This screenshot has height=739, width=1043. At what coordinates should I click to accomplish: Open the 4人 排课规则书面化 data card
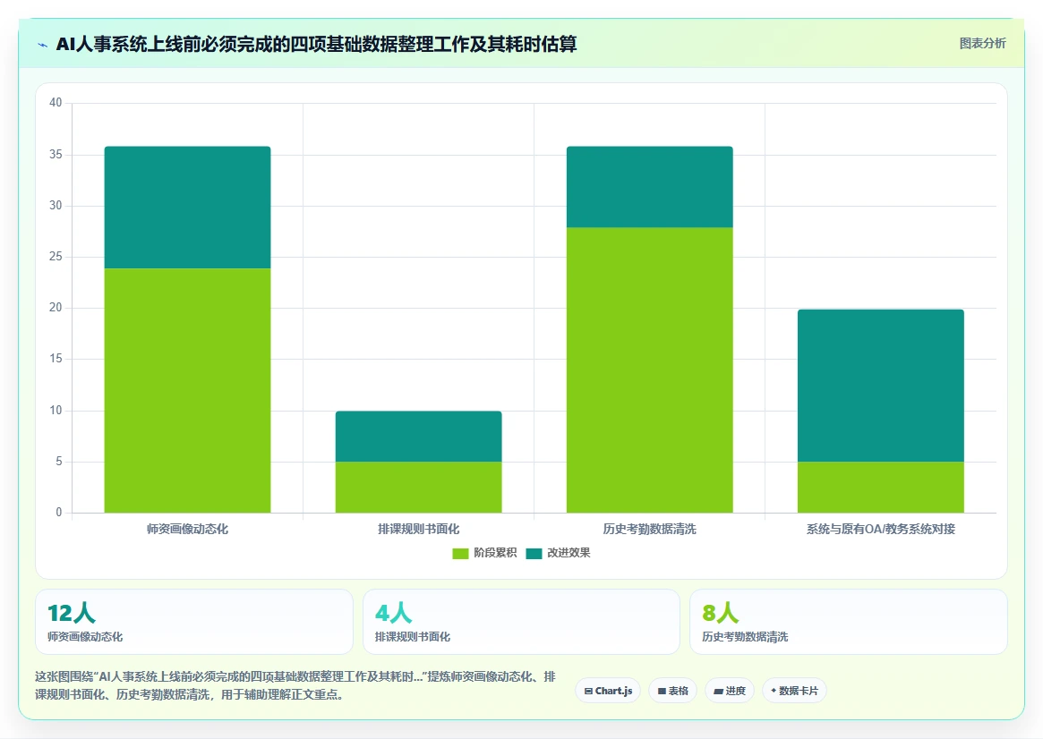click(x=521, y=622)
